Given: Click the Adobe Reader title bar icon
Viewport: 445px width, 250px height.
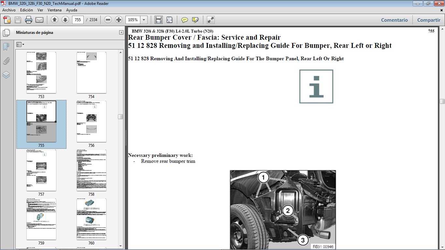Looking at the screenshot, I should (x=3, y=3).
